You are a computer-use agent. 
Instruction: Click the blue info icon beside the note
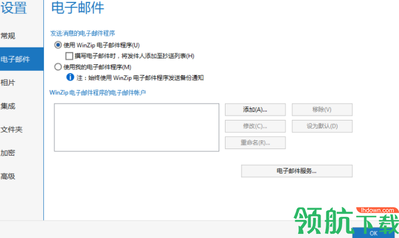70,77
